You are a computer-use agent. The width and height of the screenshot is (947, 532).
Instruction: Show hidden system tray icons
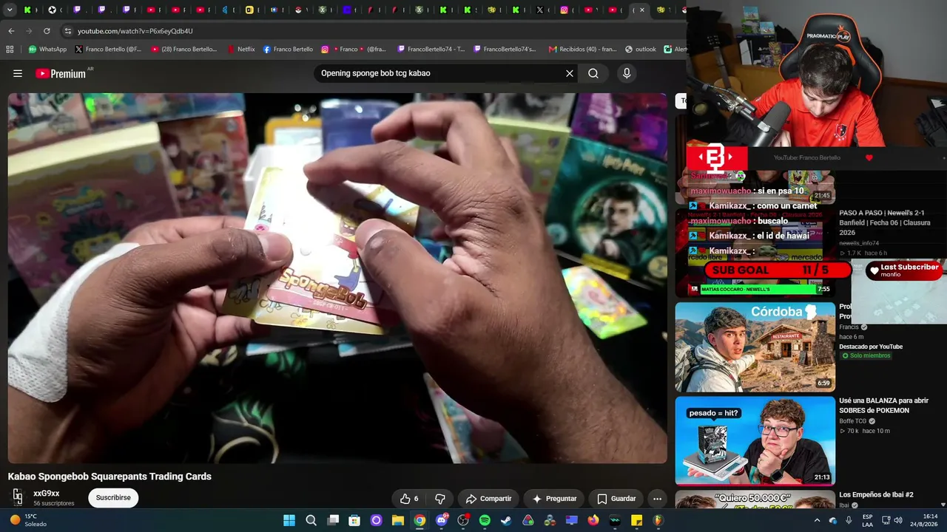(817, 520)
